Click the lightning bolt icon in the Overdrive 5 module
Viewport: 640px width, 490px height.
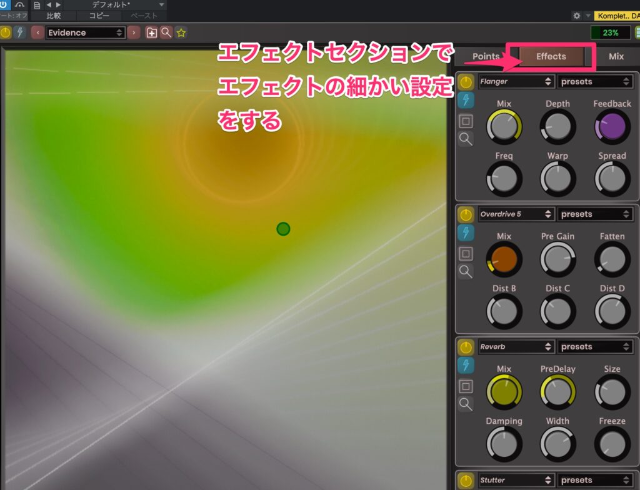click(x=466, y=233)
